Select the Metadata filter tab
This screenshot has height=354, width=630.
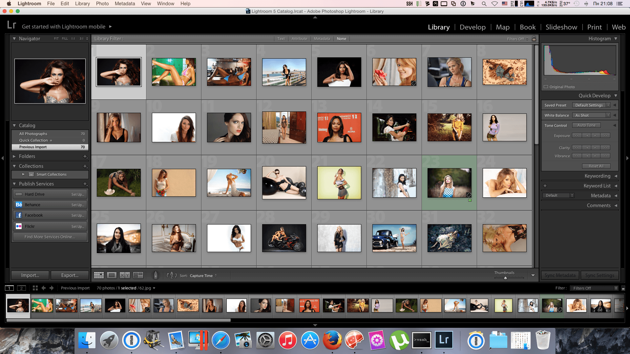coord(322,38)
